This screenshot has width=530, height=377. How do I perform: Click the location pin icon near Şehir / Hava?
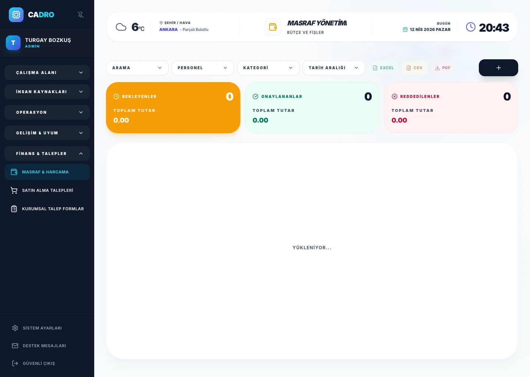(x=161, y=23)
